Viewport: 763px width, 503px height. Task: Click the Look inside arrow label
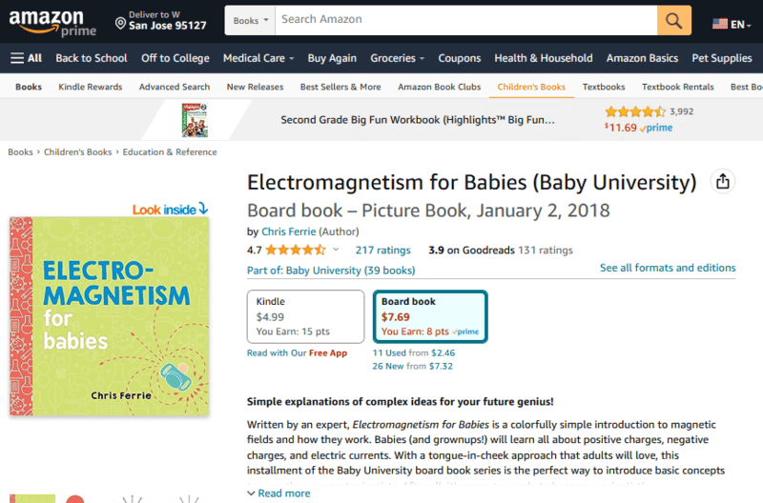click(x=170, y=209)
